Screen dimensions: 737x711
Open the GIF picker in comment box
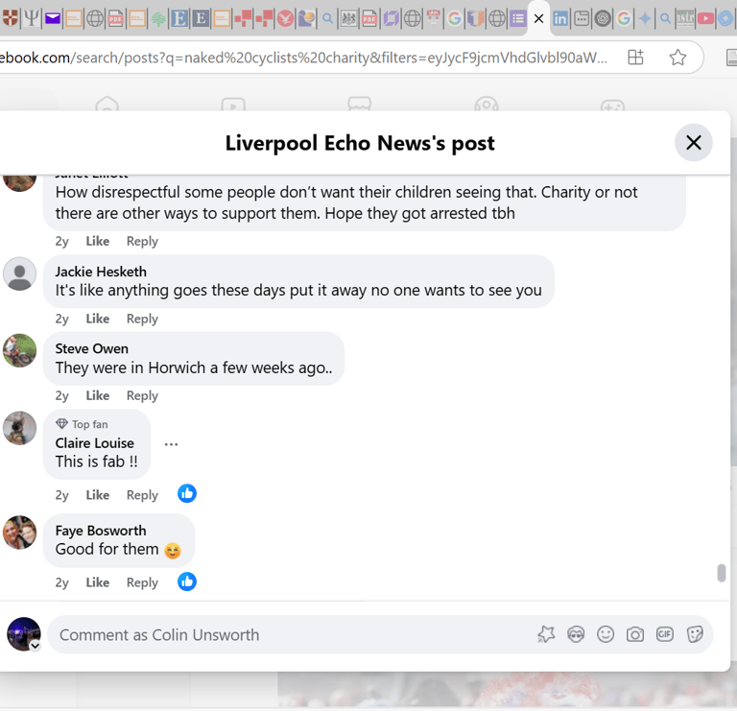pyautogui.click(x=665, y=634)
